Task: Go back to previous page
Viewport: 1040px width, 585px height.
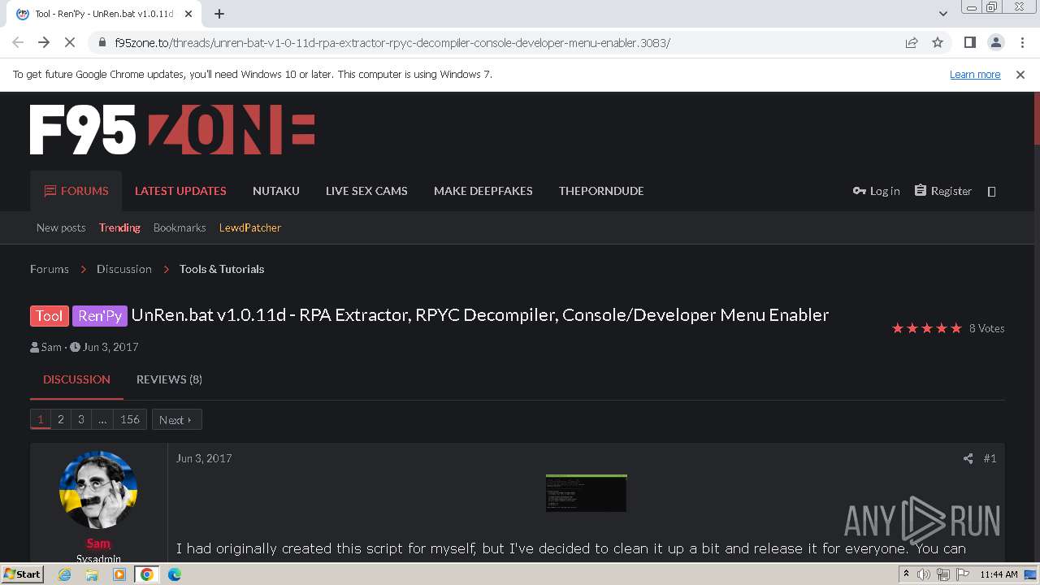Action: 18,42
